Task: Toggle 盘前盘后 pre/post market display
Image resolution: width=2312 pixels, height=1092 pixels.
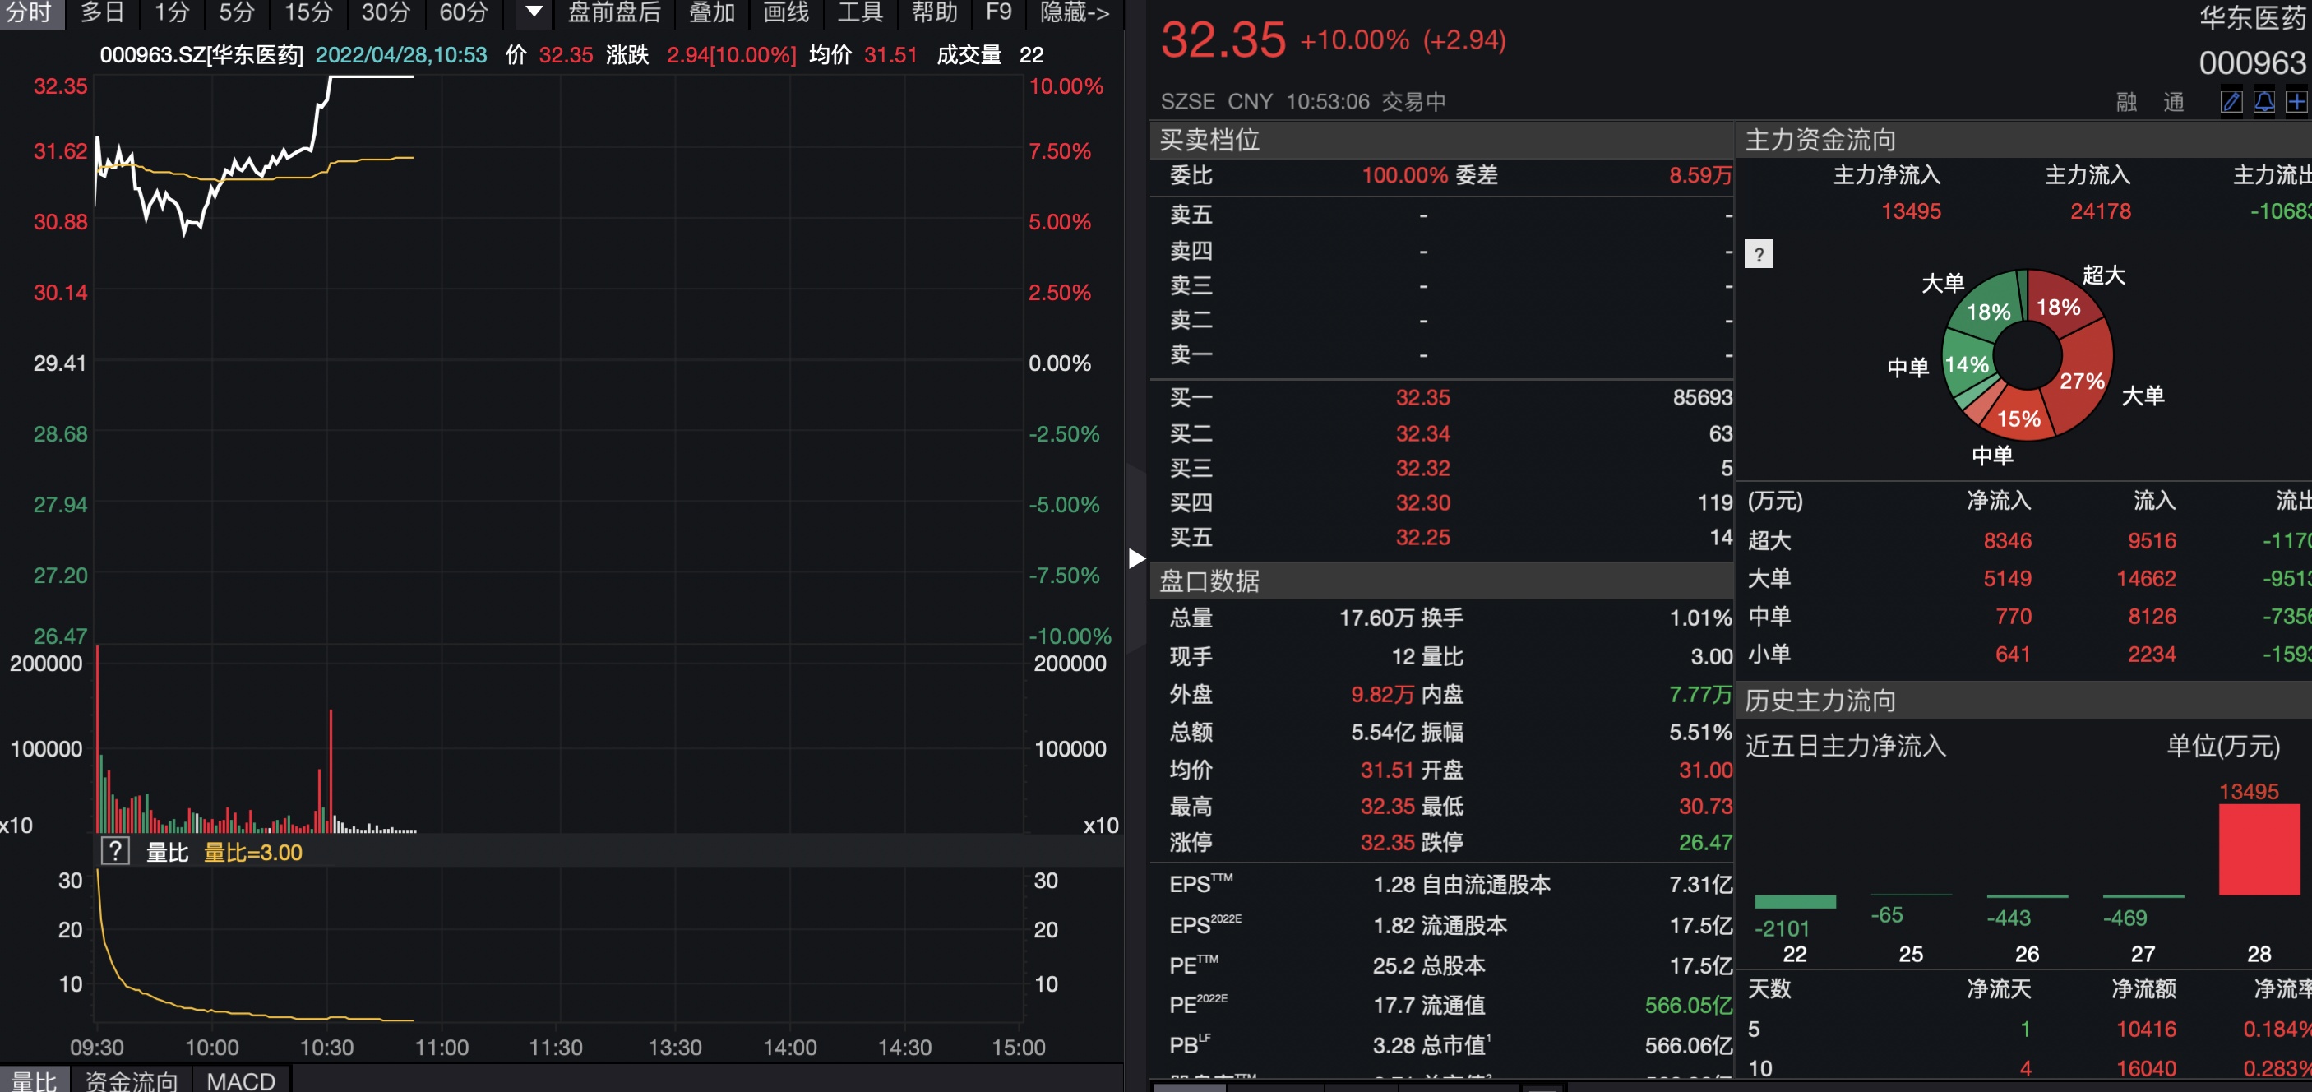Action: point(614,12)
